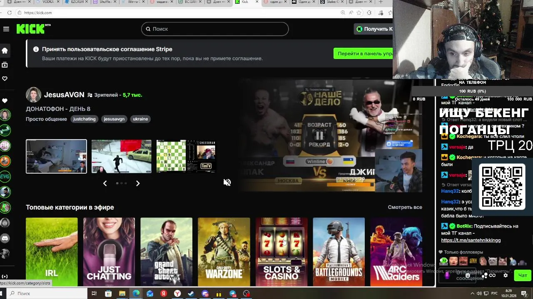This screenshot has width=533, height=299.
Task: Switch to the BC.GAME browser tab
Action: 189,2
